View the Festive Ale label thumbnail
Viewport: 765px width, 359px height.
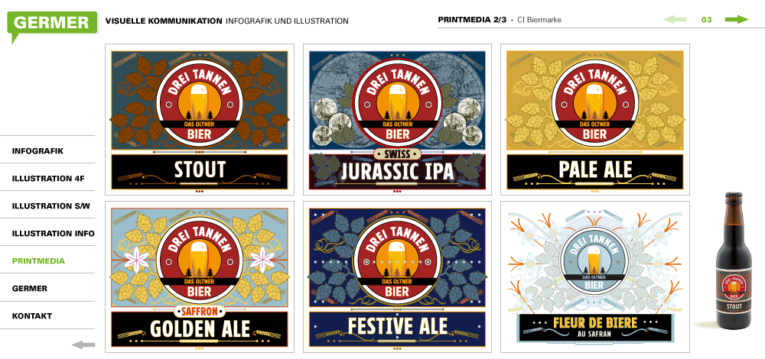(397, 277)
